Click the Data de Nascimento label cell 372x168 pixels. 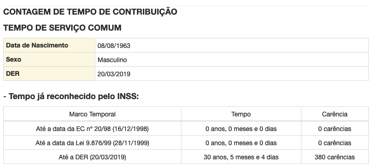pos(49,45)
